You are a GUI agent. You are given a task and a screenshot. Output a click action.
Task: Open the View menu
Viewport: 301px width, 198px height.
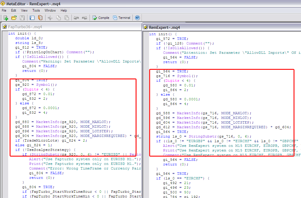click(24, 10)
